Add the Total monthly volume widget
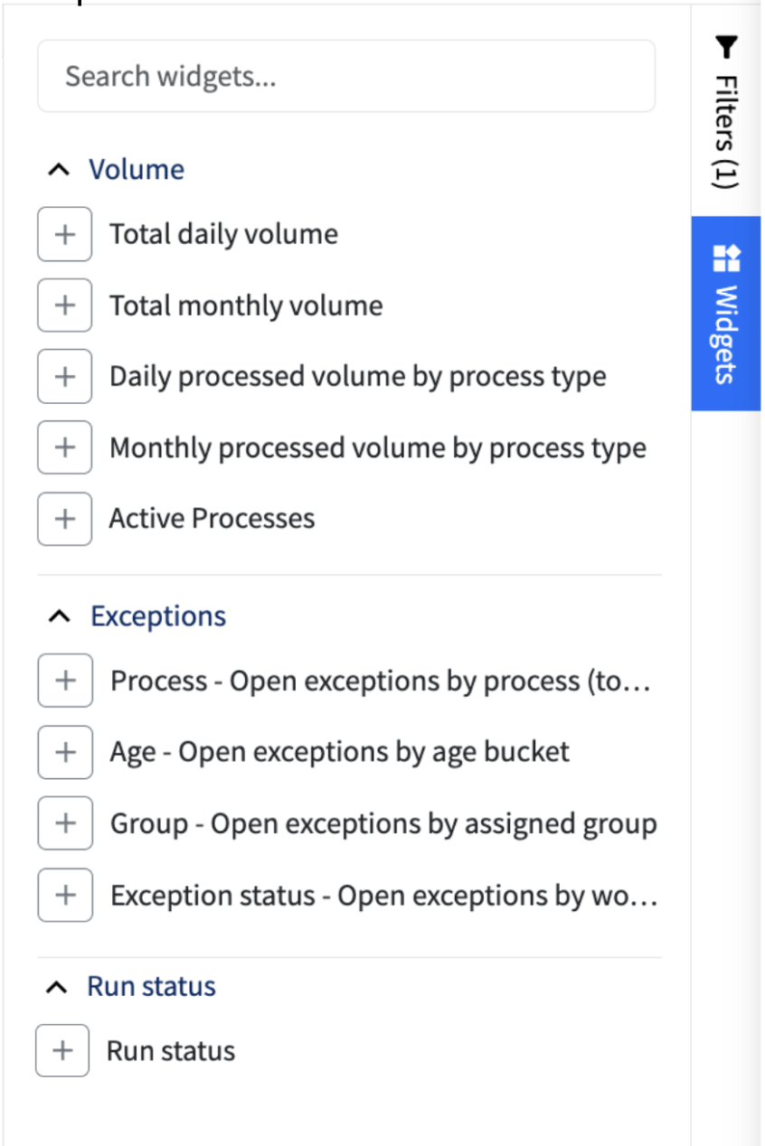765x1146 pixels. pos(64,305)
